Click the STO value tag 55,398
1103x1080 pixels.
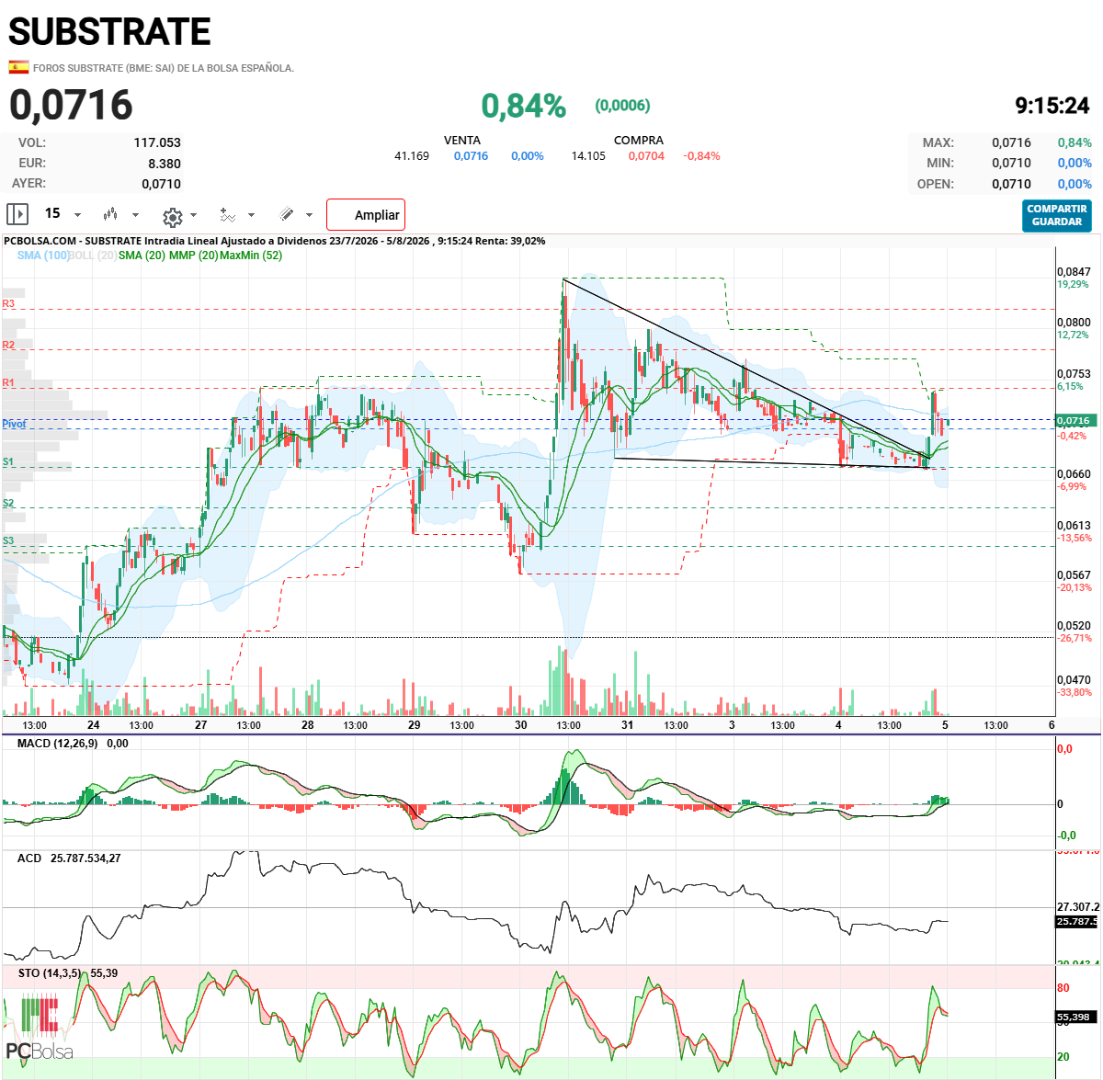click(1074, 1017)
